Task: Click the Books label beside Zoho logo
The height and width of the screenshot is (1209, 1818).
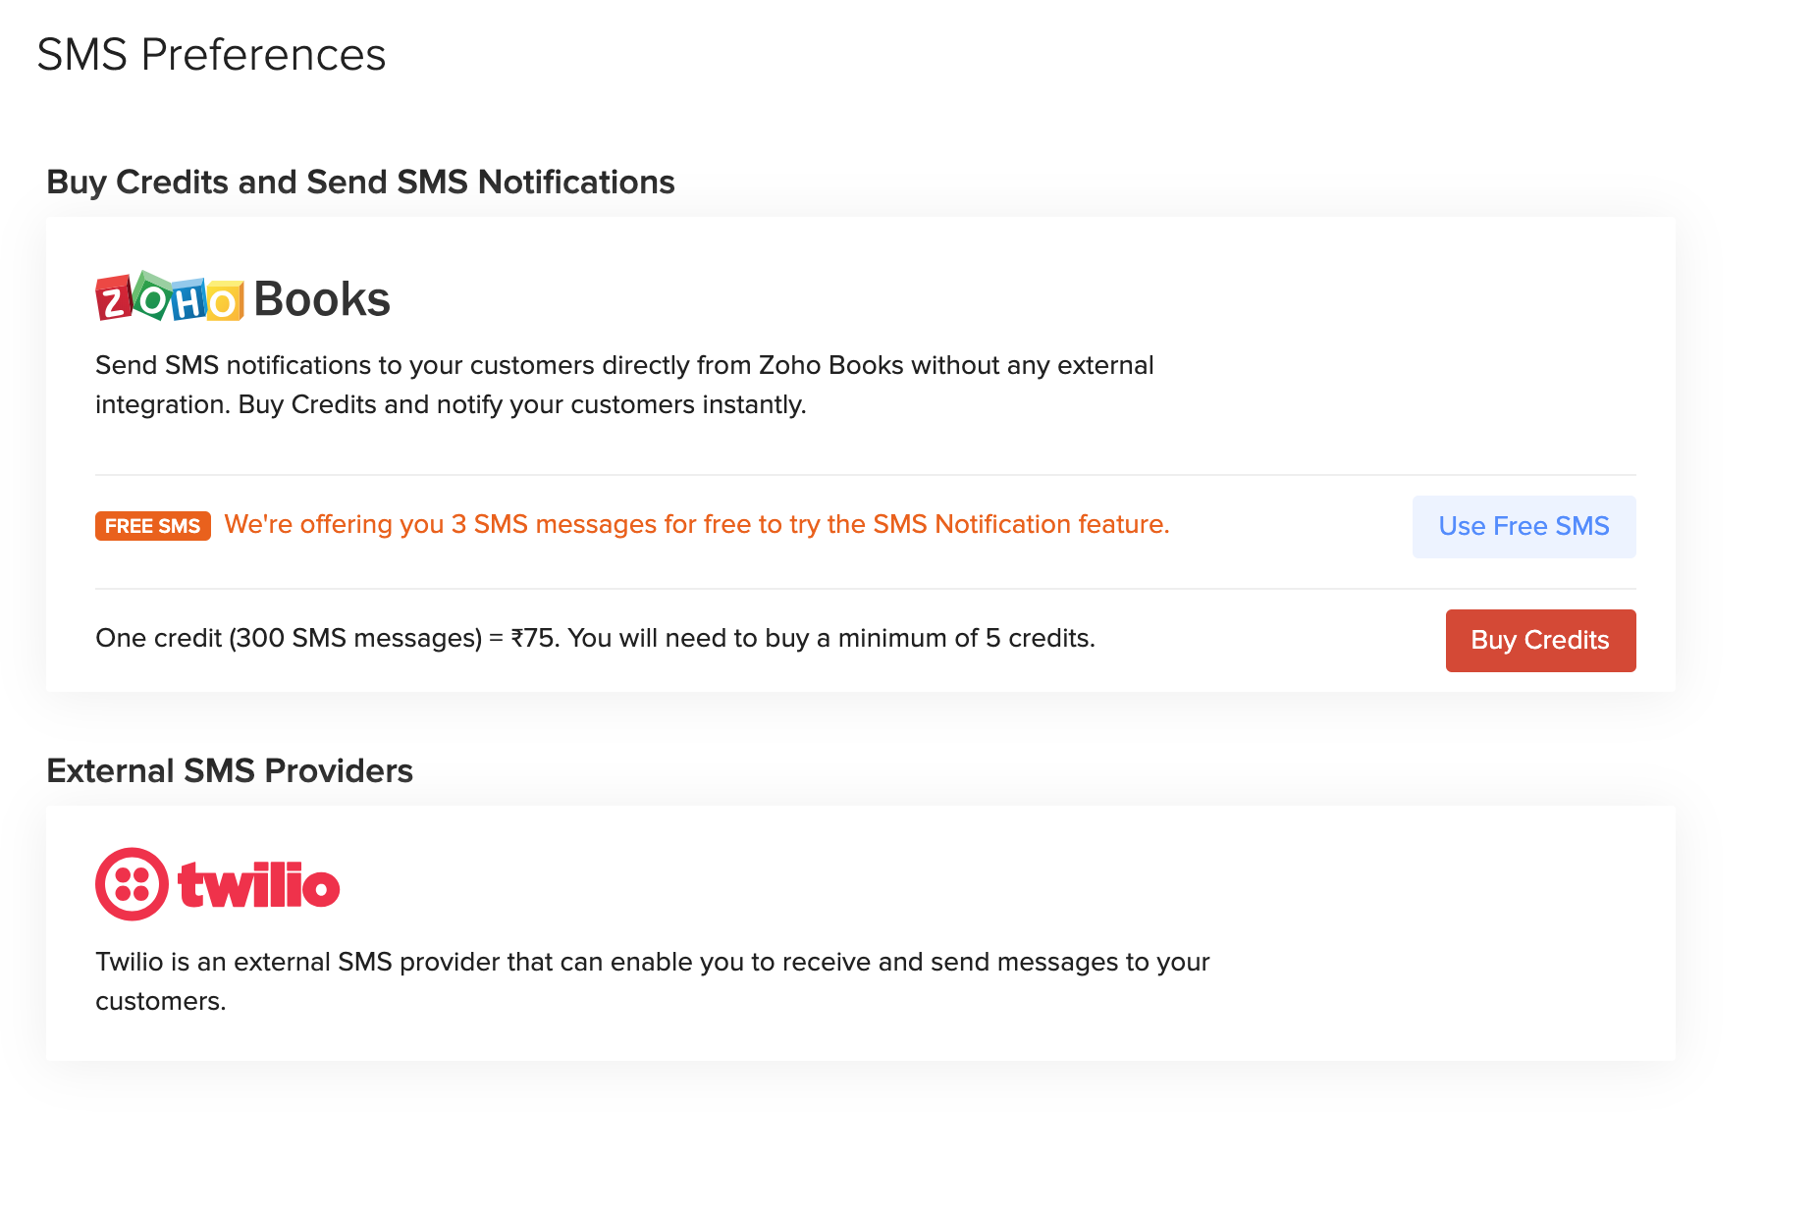Action: point(322,299)
